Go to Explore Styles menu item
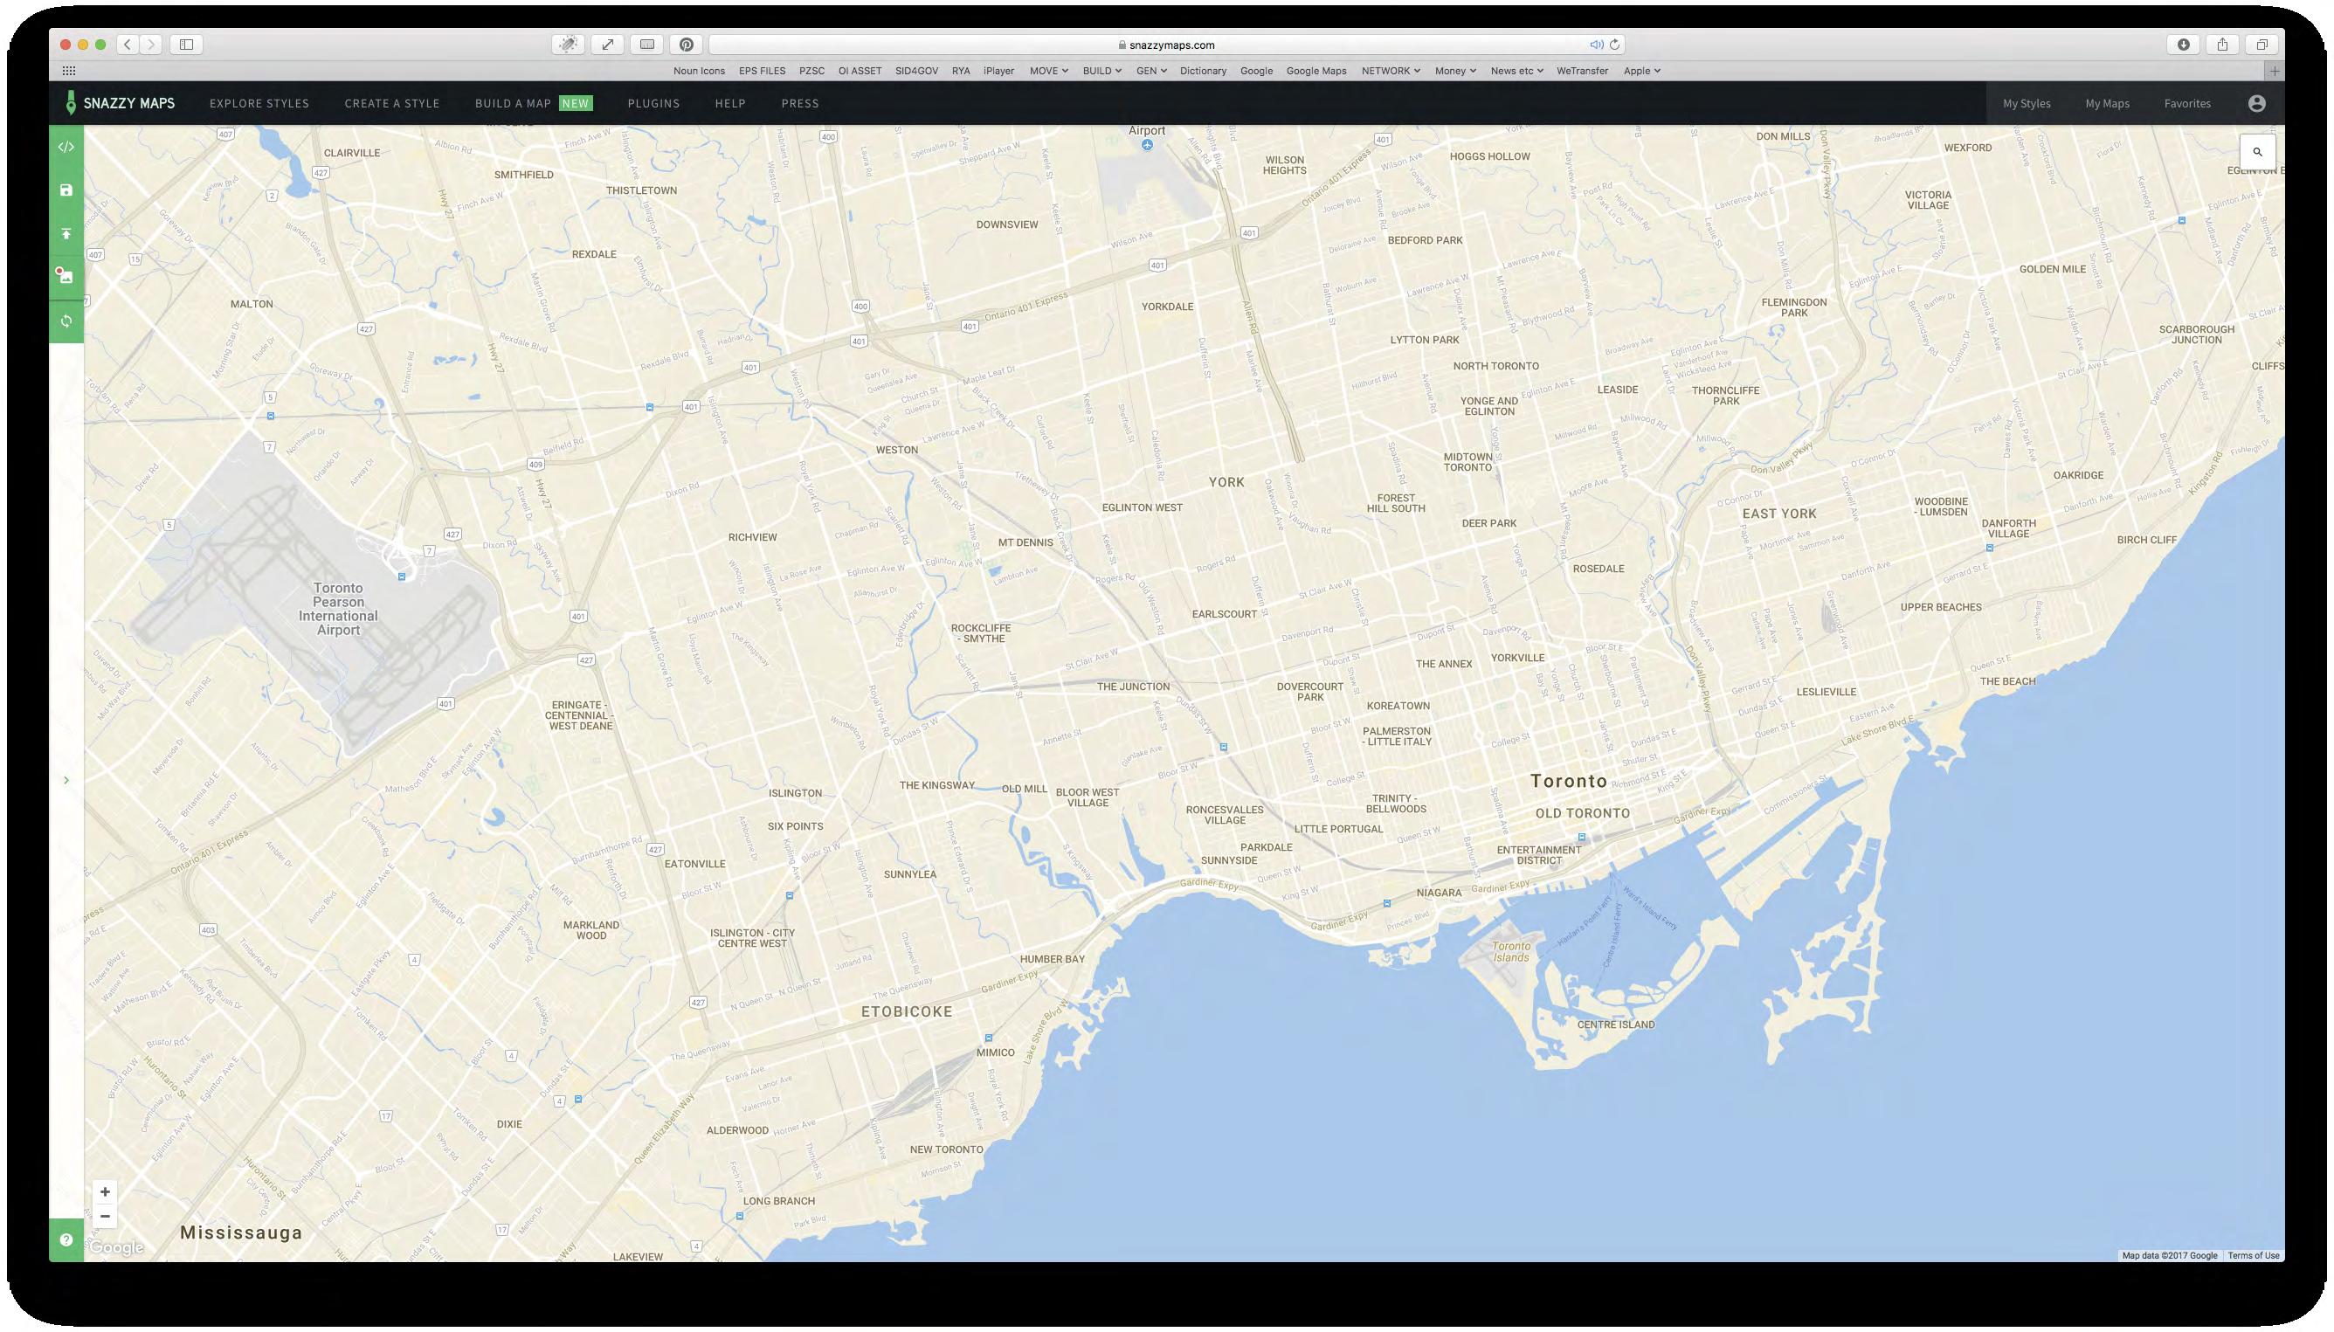The width and height of the screenshot is (2334, 1332). (259, 103)
